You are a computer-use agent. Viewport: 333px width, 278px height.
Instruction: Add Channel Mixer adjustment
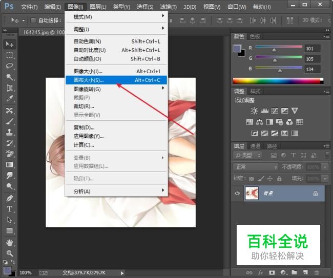(x=289, y=122)
